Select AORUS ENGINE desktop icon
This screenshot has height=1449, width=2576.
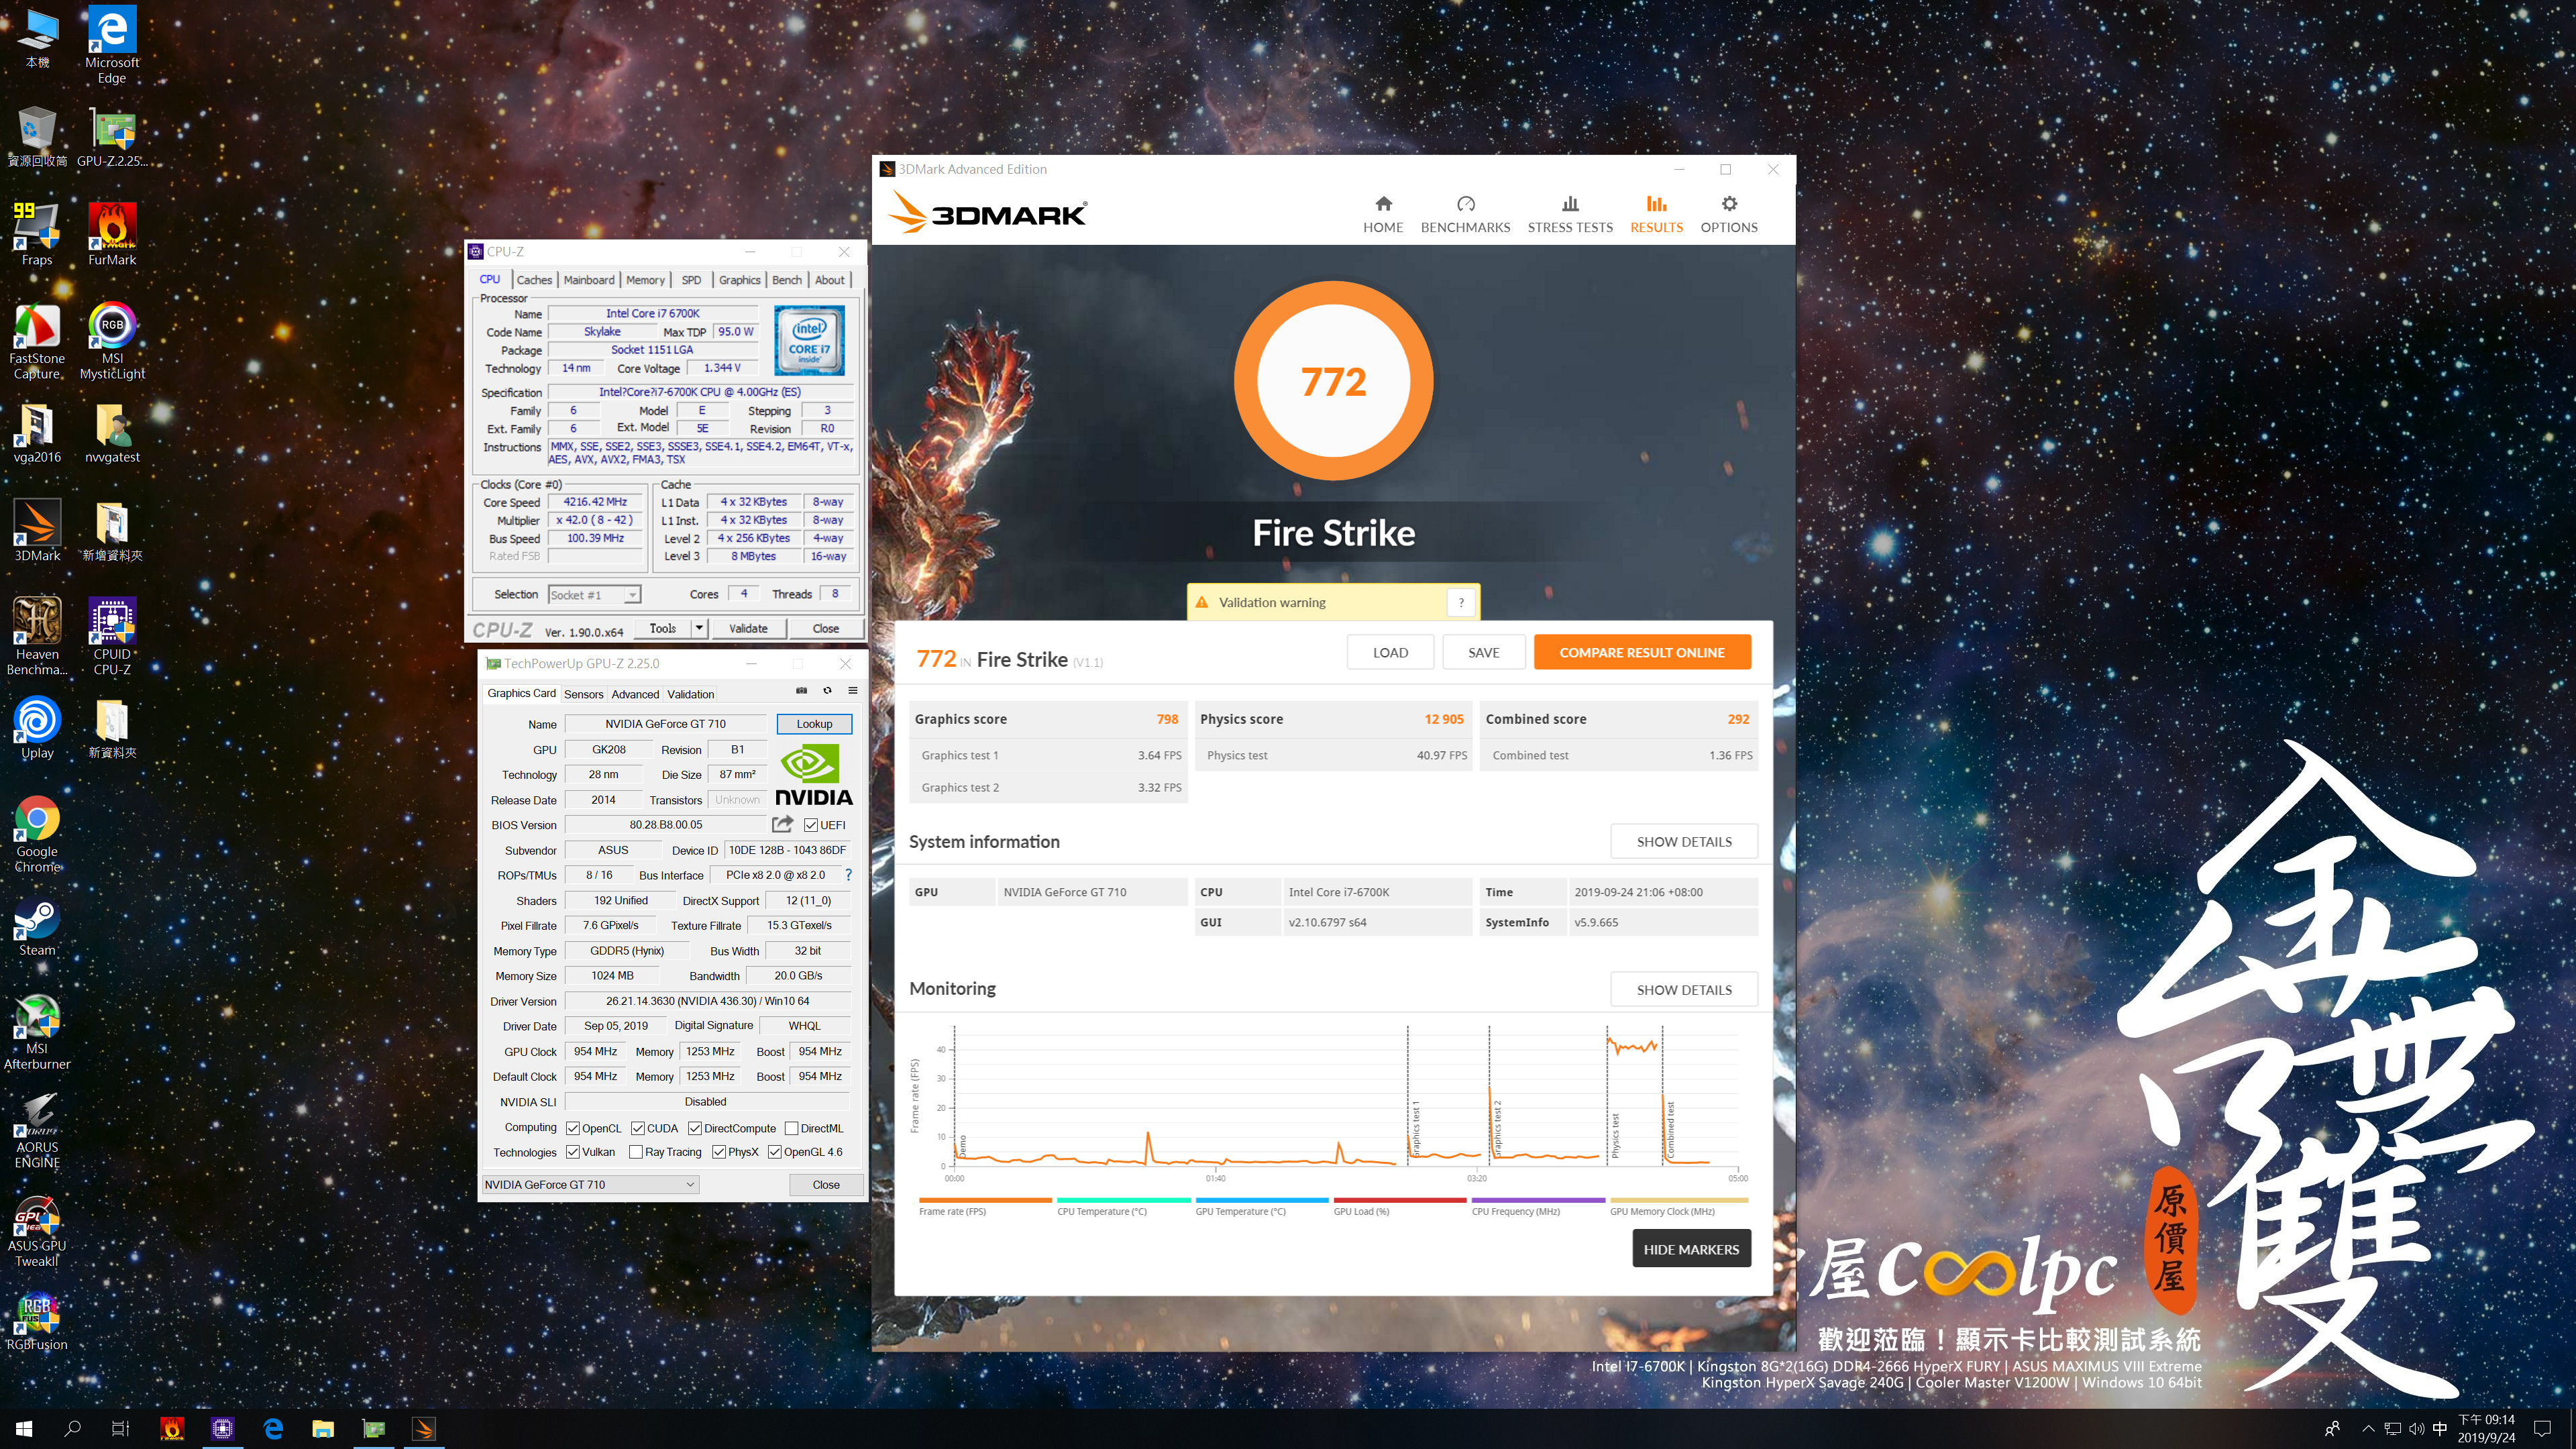pyautogui.click(x=37, y=1130)
